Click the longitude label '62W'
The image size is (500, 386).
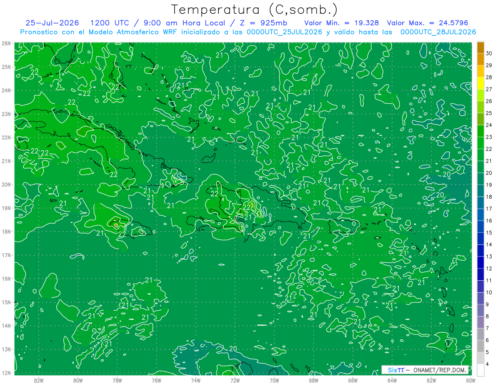(431, 380)
